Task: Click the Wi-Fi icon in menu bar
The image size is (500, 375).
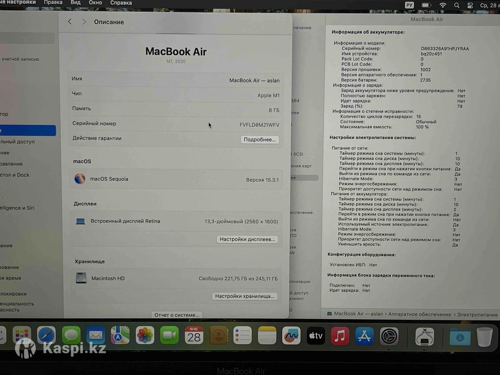Action: coord(443,5)
